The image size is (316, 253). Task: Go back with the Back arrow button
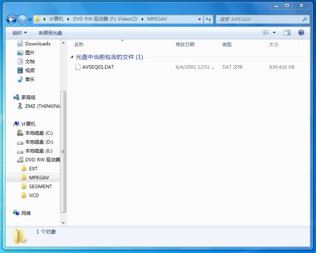tap(11, 20)
